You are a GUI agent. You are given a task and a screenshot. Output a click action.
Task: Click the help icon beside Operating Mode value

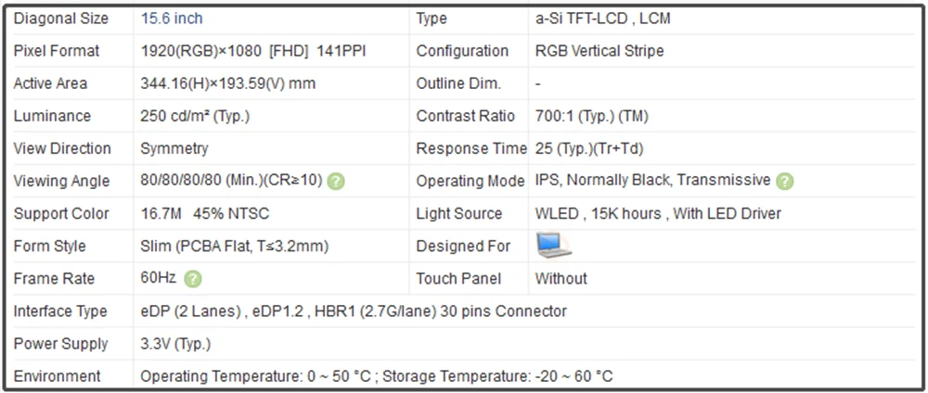(785, 182)
